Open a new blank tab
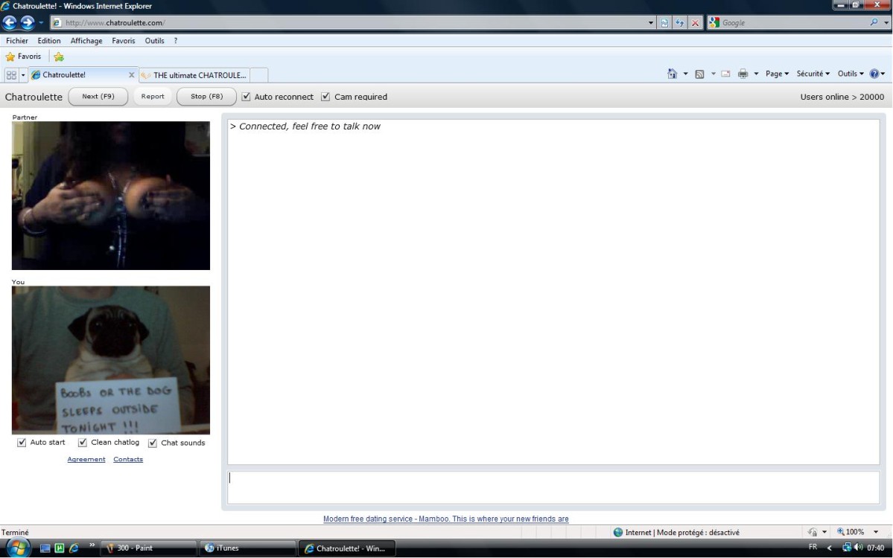 coord(259,75)
